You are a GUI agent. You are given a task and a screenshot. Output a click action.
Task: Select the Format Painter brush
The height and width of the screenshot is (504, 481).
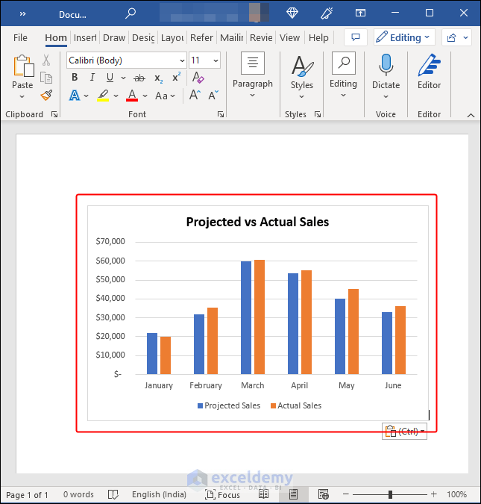pyautogui.click(x=46, y=95)
